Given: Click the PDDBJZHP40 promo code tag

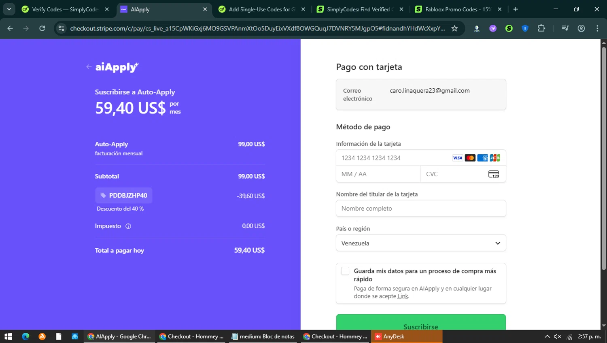Looking at the screenshot, I should (124, 196).
